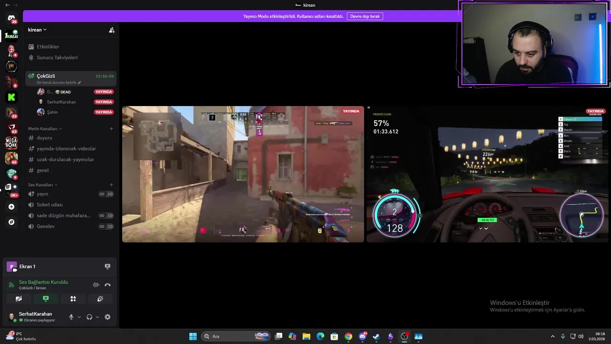Open the counter-strike stream thumbnail
Screen dimensions: 611x344
[243, 174]
